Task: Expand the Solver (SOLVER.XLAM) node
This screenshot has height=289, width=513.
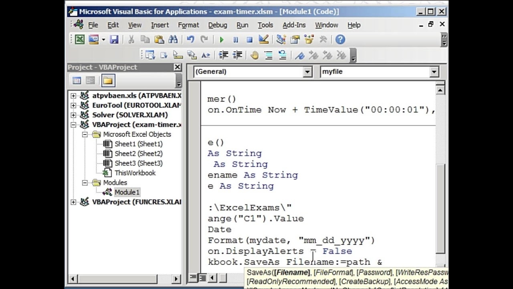Action: pyautogui.click(x=73, y=115)
